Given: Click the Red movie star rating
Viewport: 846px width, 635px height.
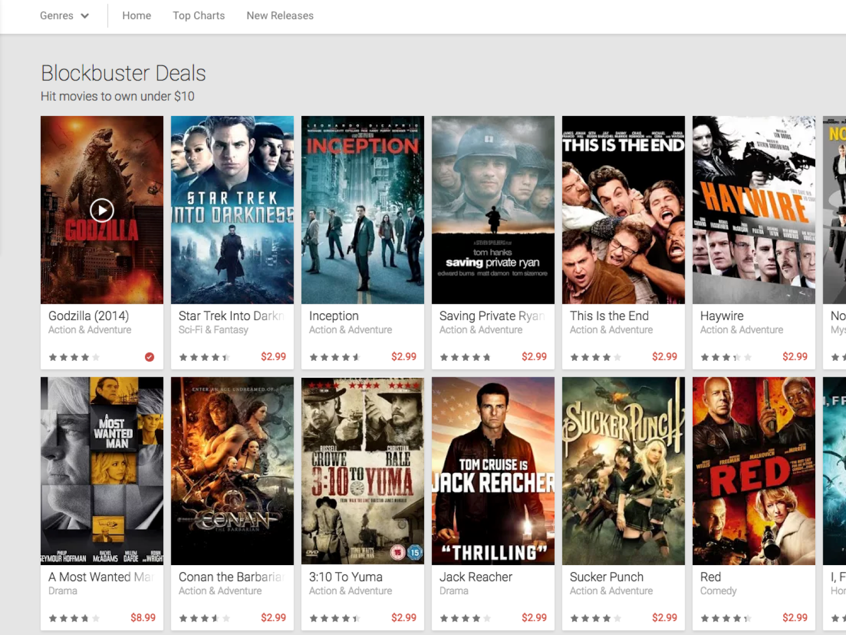Looking at the screenshot, I should (x=725, y=618).
